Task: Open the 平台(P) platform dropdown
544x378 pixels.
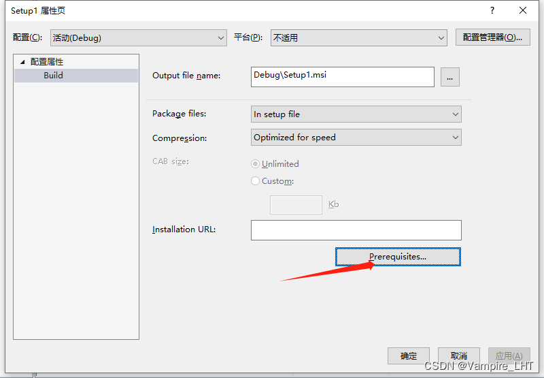Action: (x=359, y=37)
